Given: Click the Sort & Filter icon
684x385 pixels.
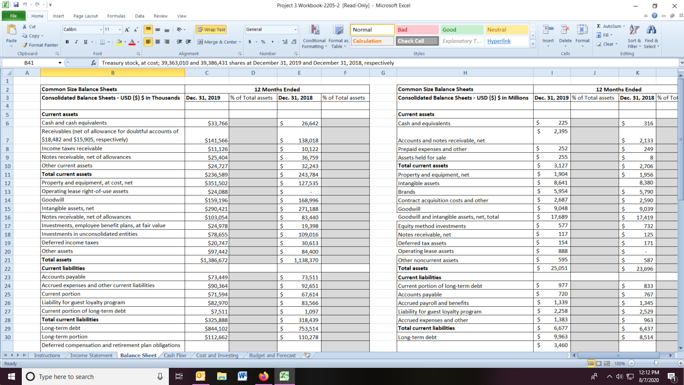Looking at the screenshot, I should point(634,36).
